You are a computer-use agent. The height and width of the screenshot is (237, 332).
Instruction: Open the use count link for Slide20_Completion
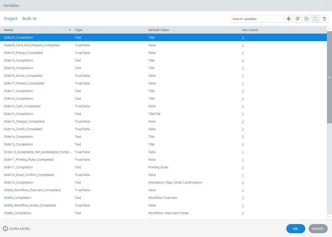tap(243, 37)
